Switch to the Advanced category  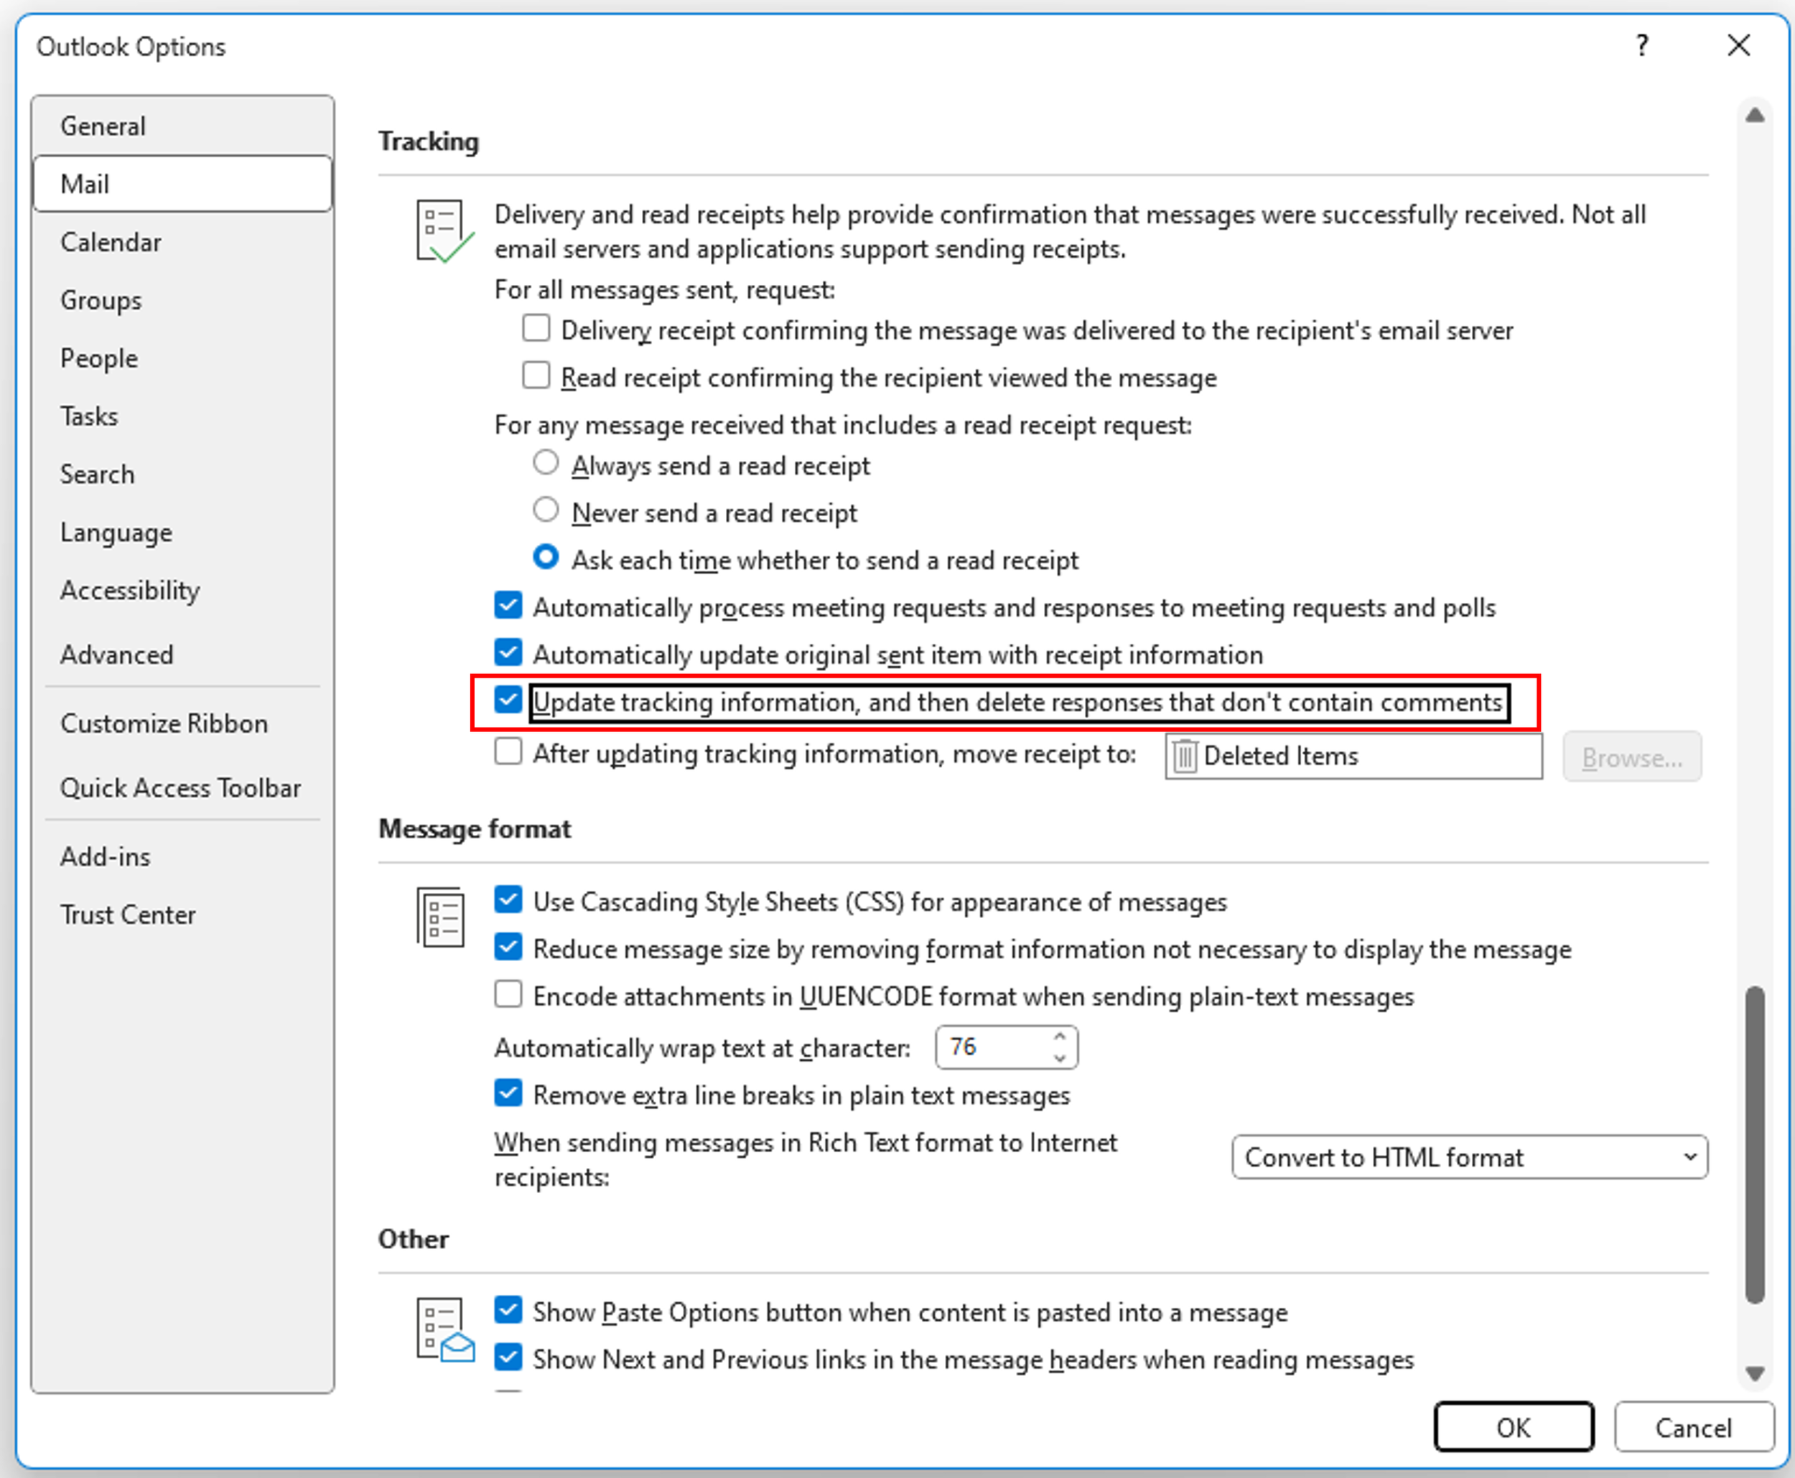click(116, 655)
